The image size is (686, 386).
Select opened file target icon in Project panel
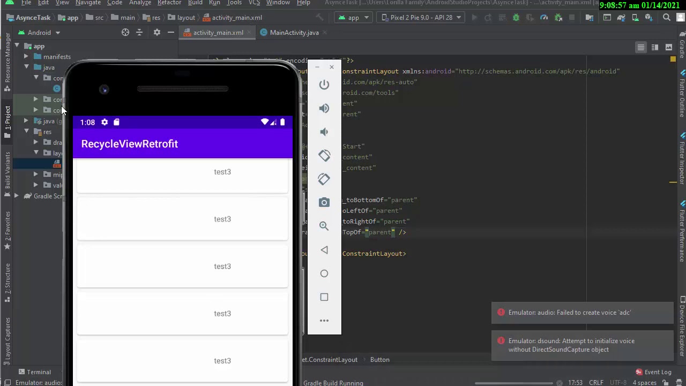(x=125, y=33)
